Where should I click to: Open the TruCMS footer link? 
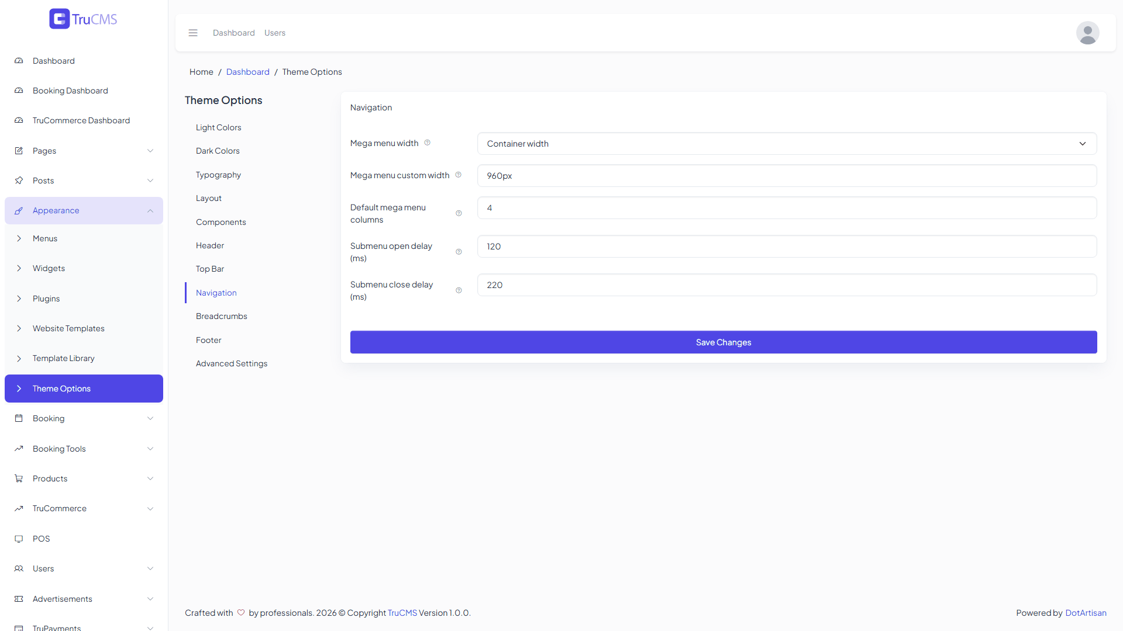[402, 613]
